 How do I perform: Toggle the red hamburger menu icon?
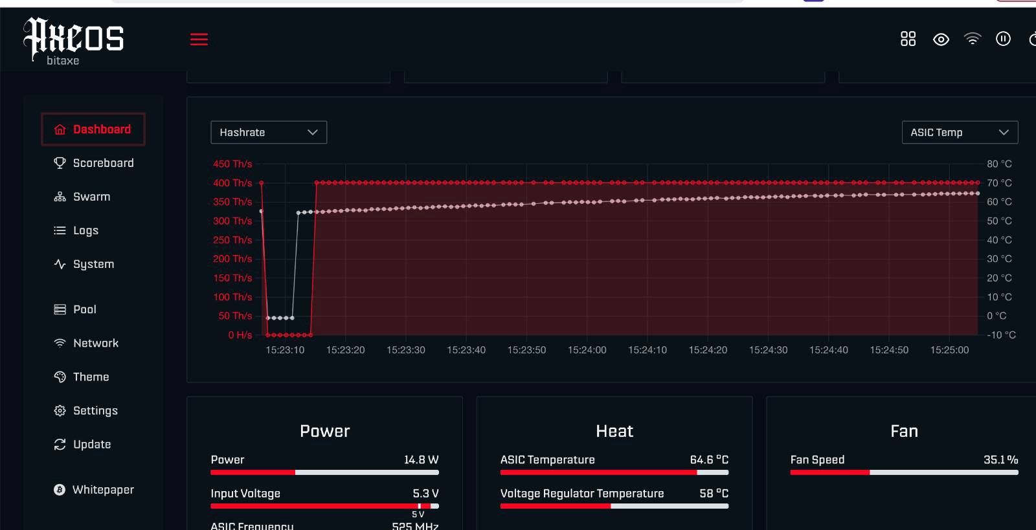199,39
